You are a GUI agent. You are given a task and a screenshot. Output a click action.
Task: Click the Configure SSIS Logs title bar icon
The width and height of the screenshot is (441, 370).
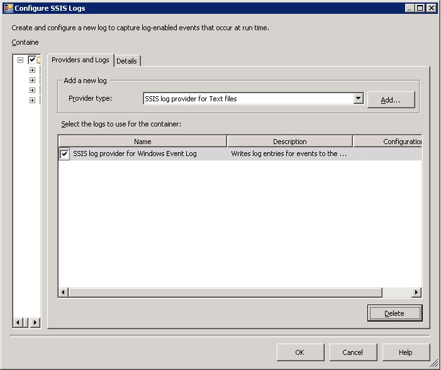[x=8, y=8]
